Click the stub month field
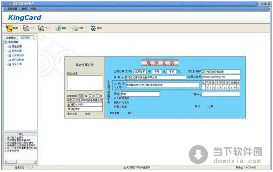The image size is (273, 172). [x=90, y=96]
